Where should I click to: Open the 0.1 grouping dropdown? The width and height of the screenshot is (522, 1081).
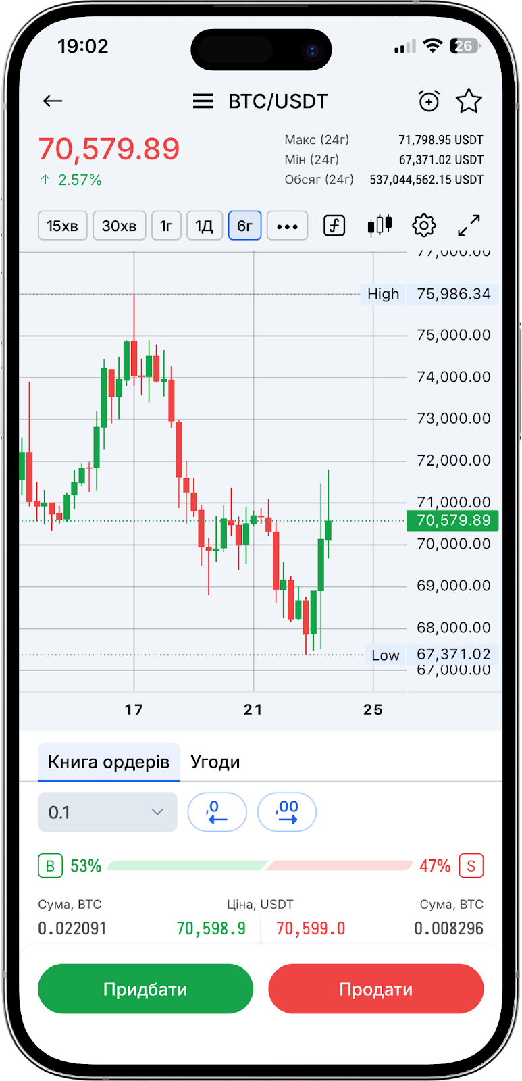tap(107, 812)
